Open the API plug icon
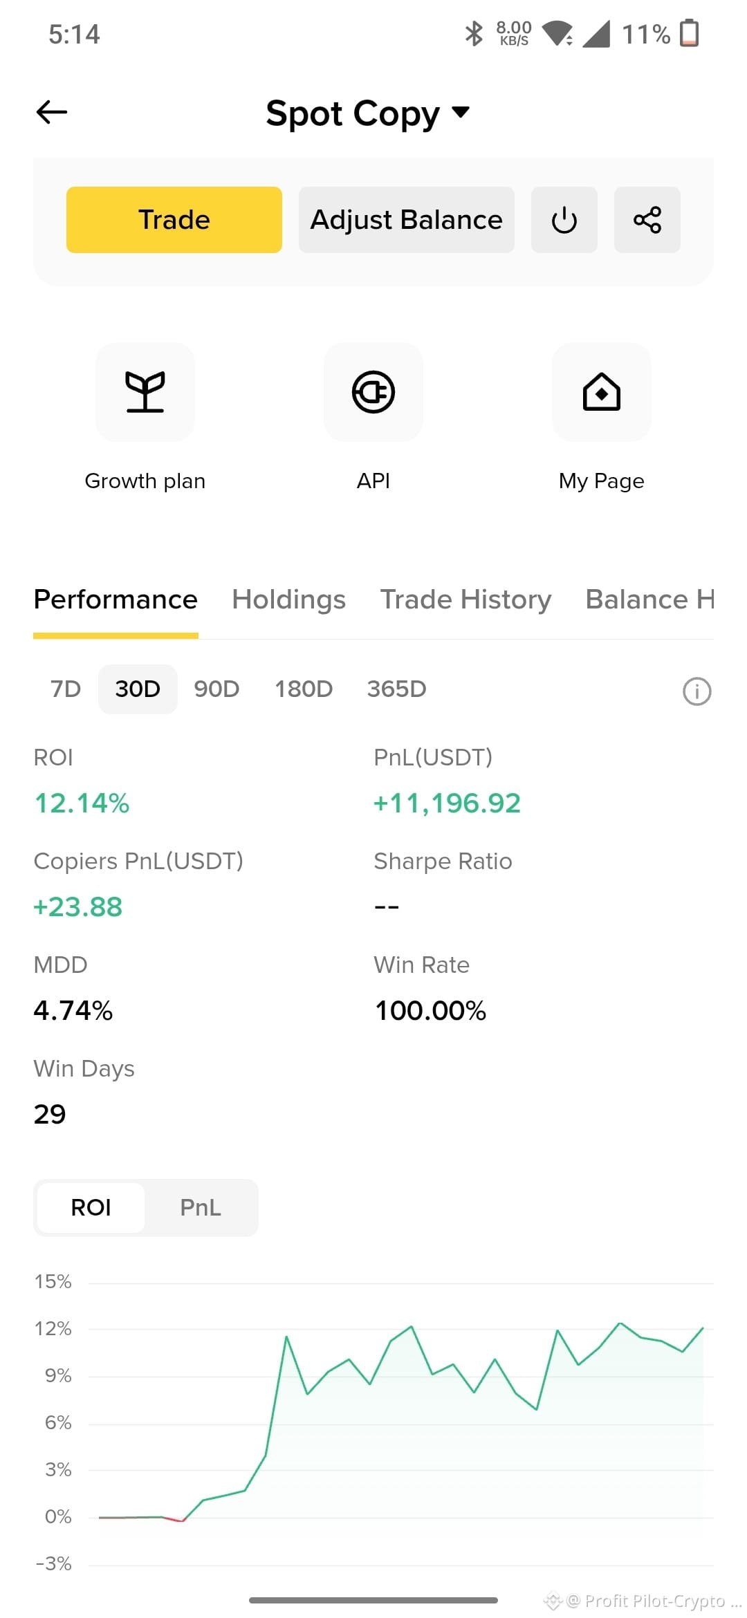Viewport: 747px width, 1618px height. pos(373,392)
